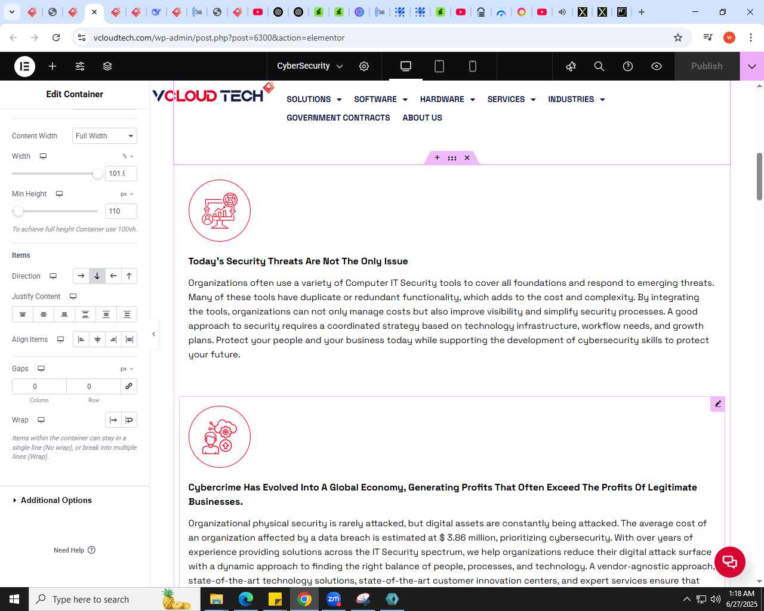Open page settings gear icon
This screenshot has height=611, width=764.
coord(364,66)
